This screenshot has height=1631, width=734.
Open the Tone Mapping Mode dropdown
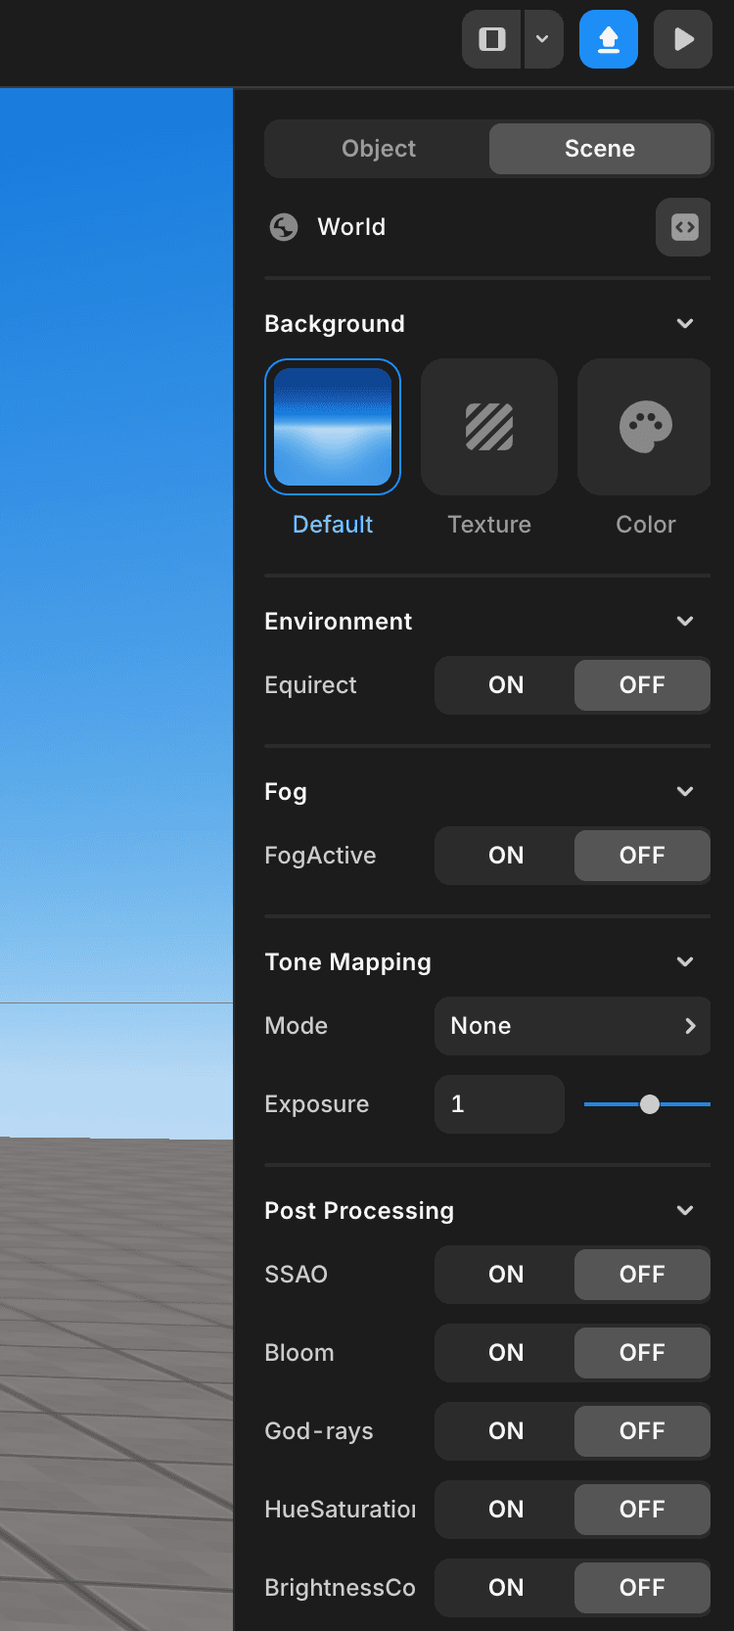click(573, 1026)
